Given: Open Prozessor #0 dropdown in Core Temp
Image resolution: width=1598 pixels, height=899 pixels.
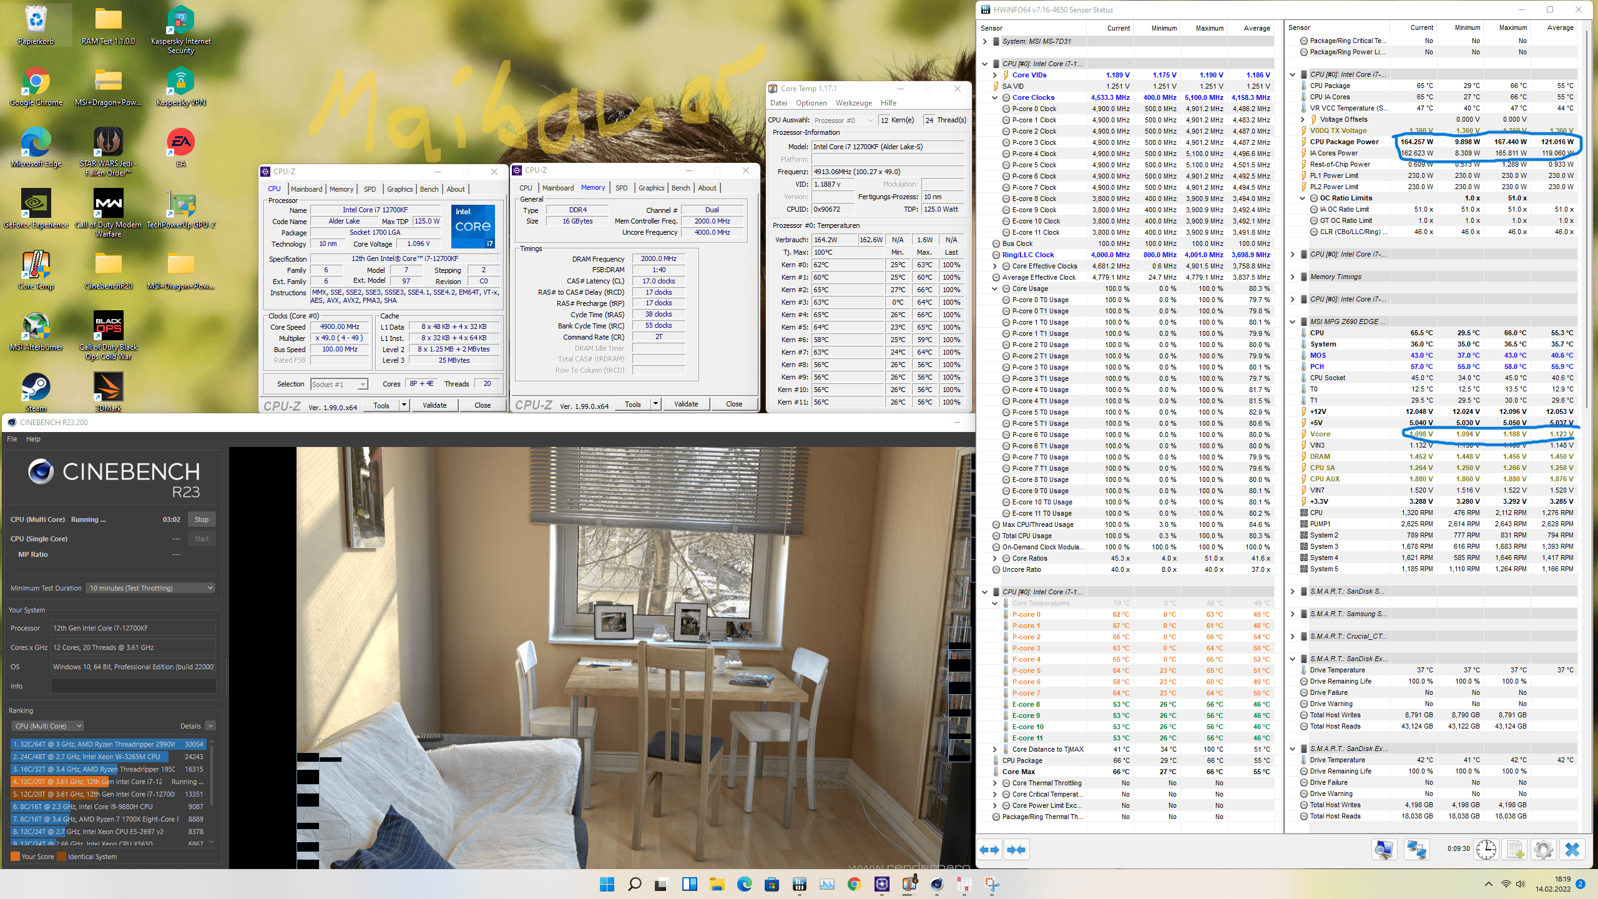Looking at the screenshot, I should pos(844,120).
